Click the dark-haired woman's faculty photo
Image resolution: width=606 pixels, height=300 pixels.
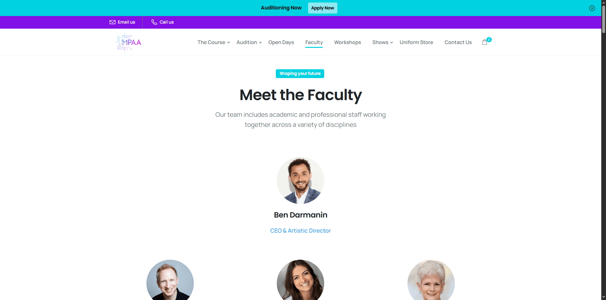(300, 280)
